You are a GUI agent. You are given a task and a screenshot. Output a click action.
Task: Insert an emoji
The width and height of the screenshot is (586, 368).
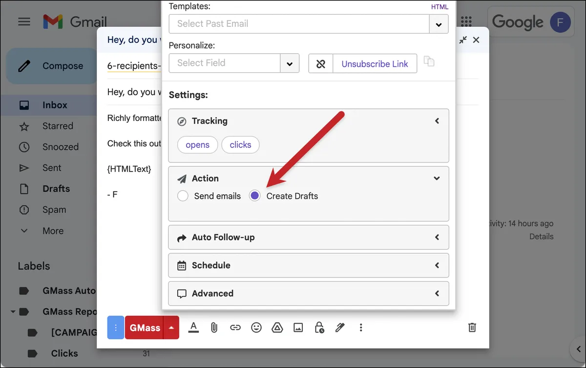[x=256, y=327]
